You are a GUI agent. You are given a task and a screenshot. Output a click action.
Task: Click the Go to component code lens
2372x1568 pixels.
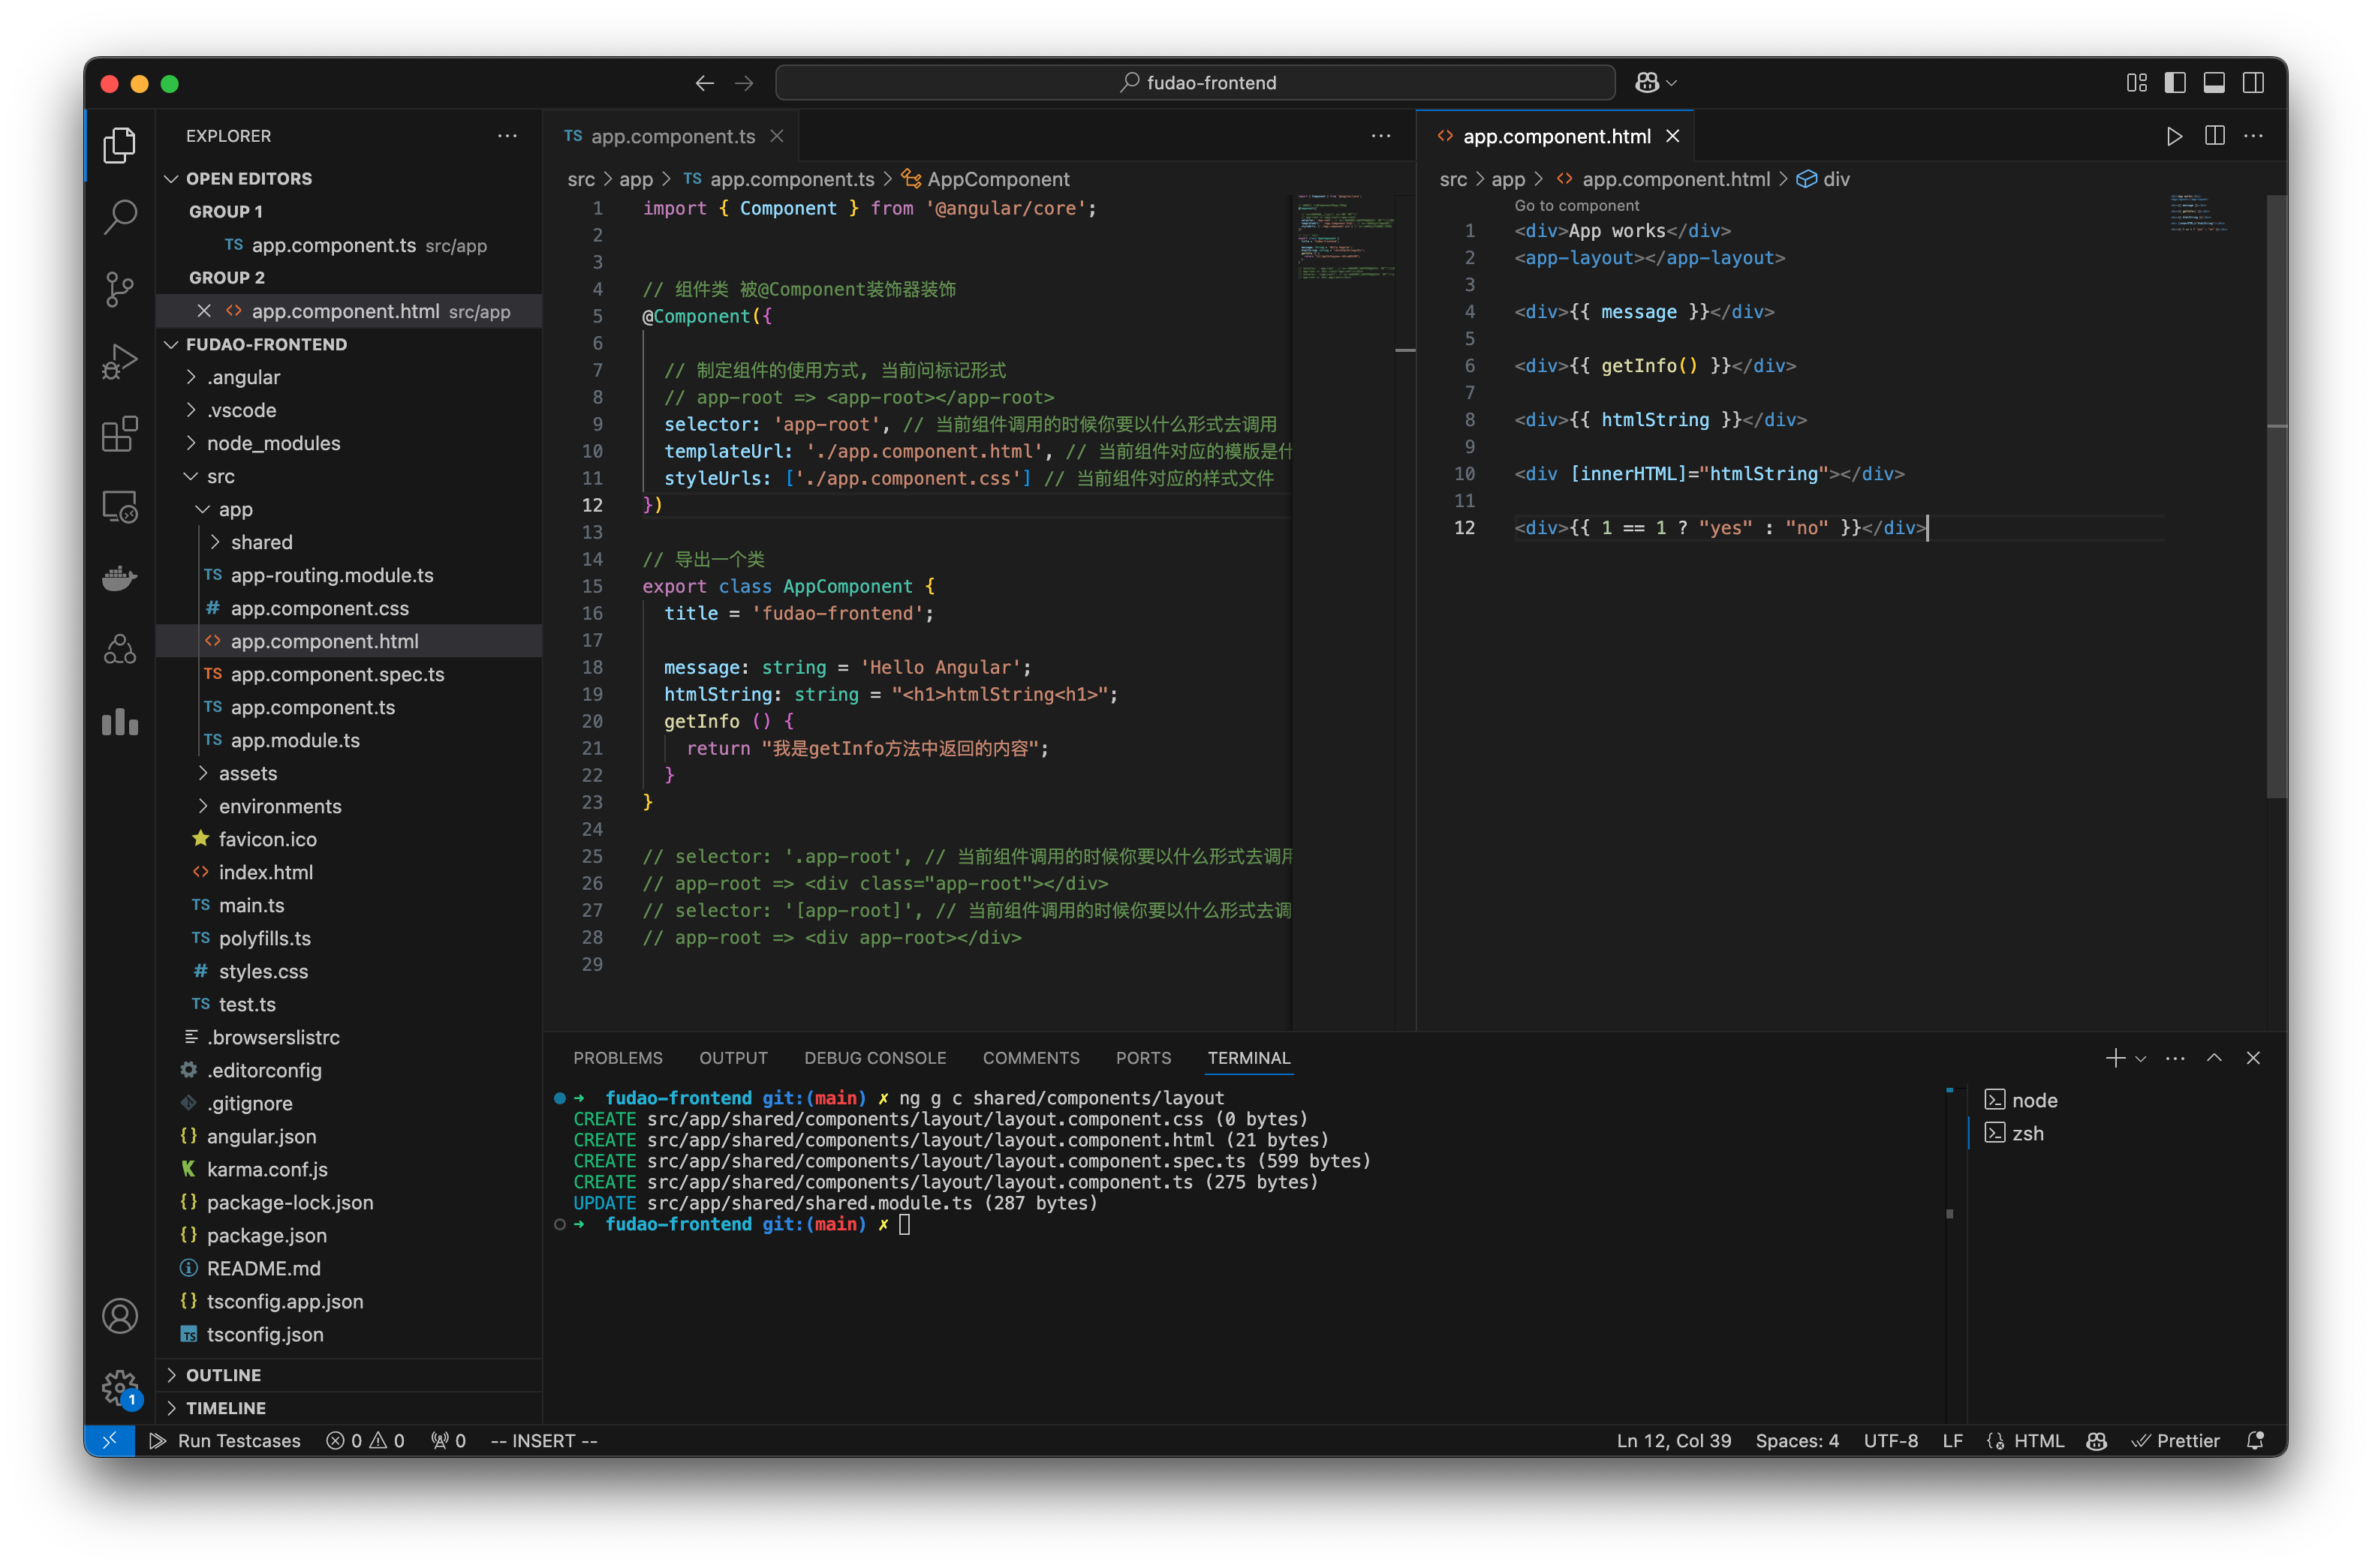(x=1576, y=206)
